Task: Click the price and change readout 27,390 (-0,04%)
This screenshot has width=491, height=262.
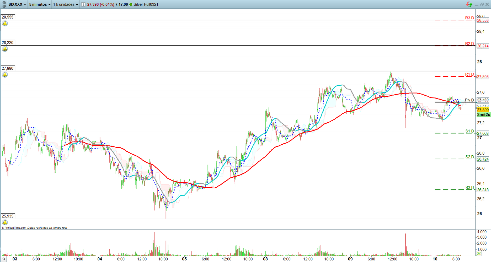Action: coord(101,4)
